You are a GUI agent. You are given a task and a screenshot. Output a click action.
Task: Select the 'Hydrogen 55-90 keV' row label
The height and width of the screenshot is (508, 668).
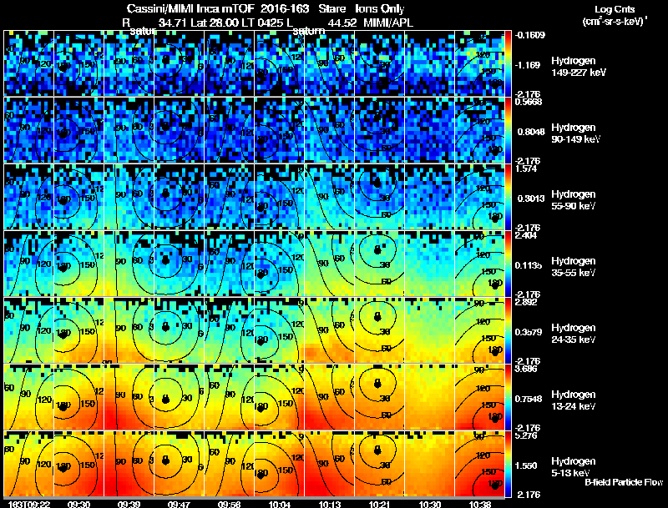click(574, 200)
